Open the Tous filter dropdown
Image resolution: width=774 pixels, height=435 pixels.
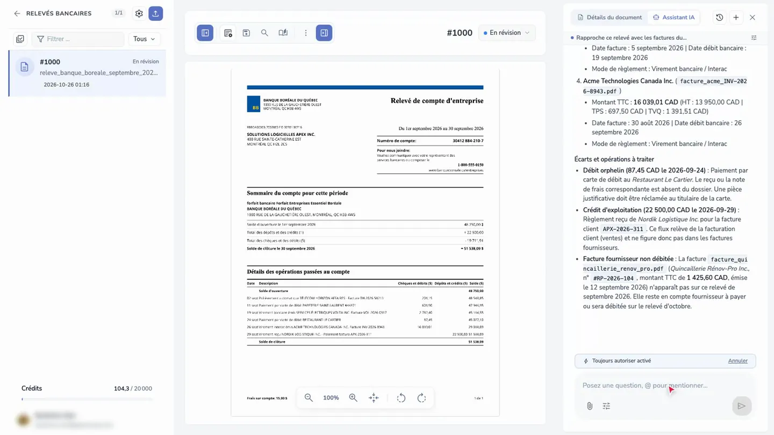pos(144,39)
